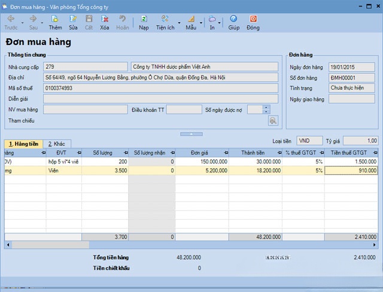Click the Ngày đơn hàng date field
The width and height of the screenshot is (383, 292).
click(x=352, y=67)
